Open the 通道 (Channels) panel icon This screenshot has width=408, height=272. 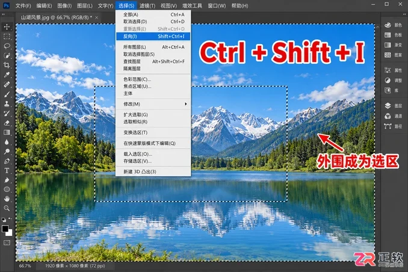[x=388, y=116]
